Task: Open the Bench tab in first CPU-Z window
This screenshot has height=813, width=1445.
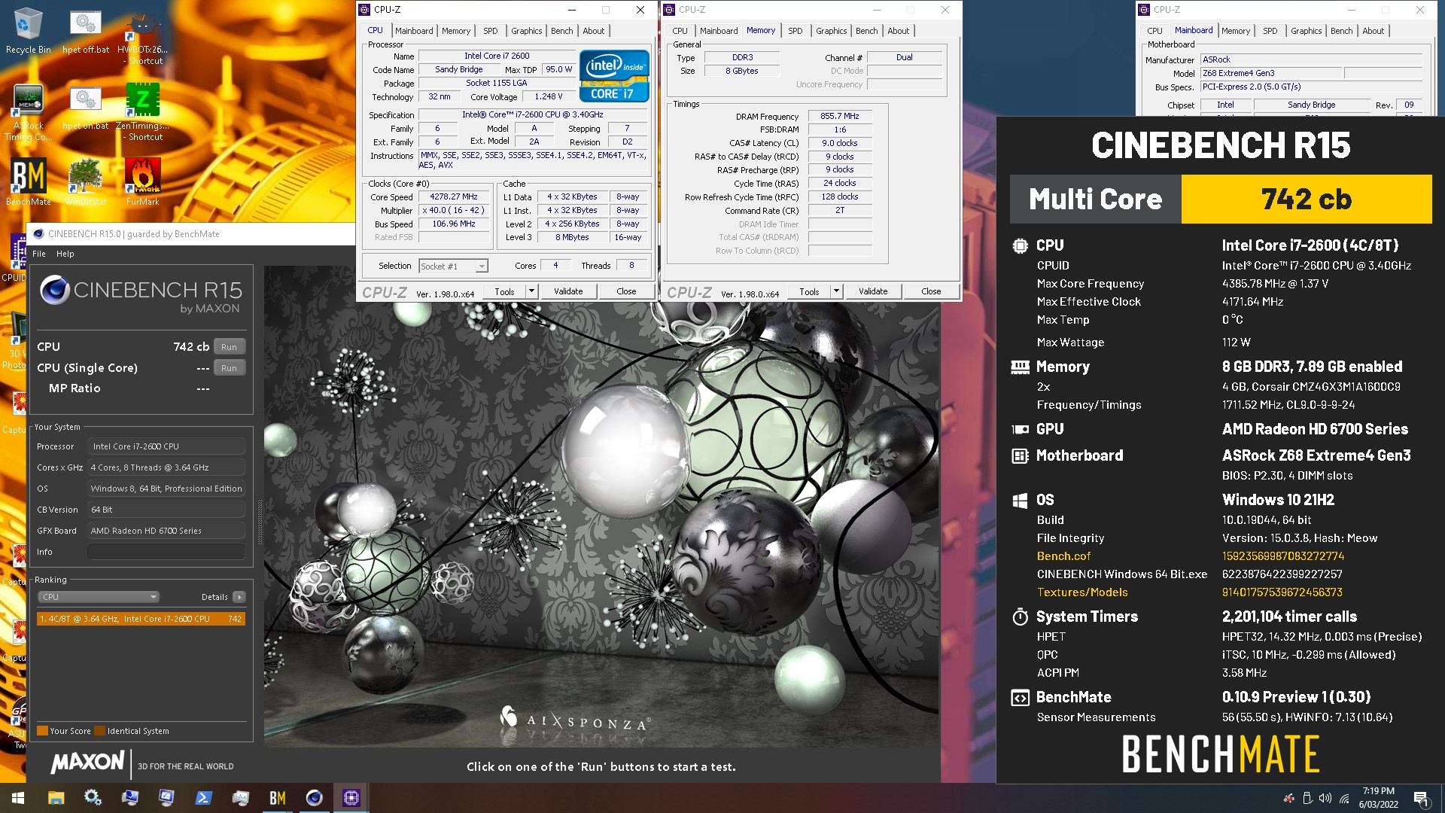Action: pos(561,31)
